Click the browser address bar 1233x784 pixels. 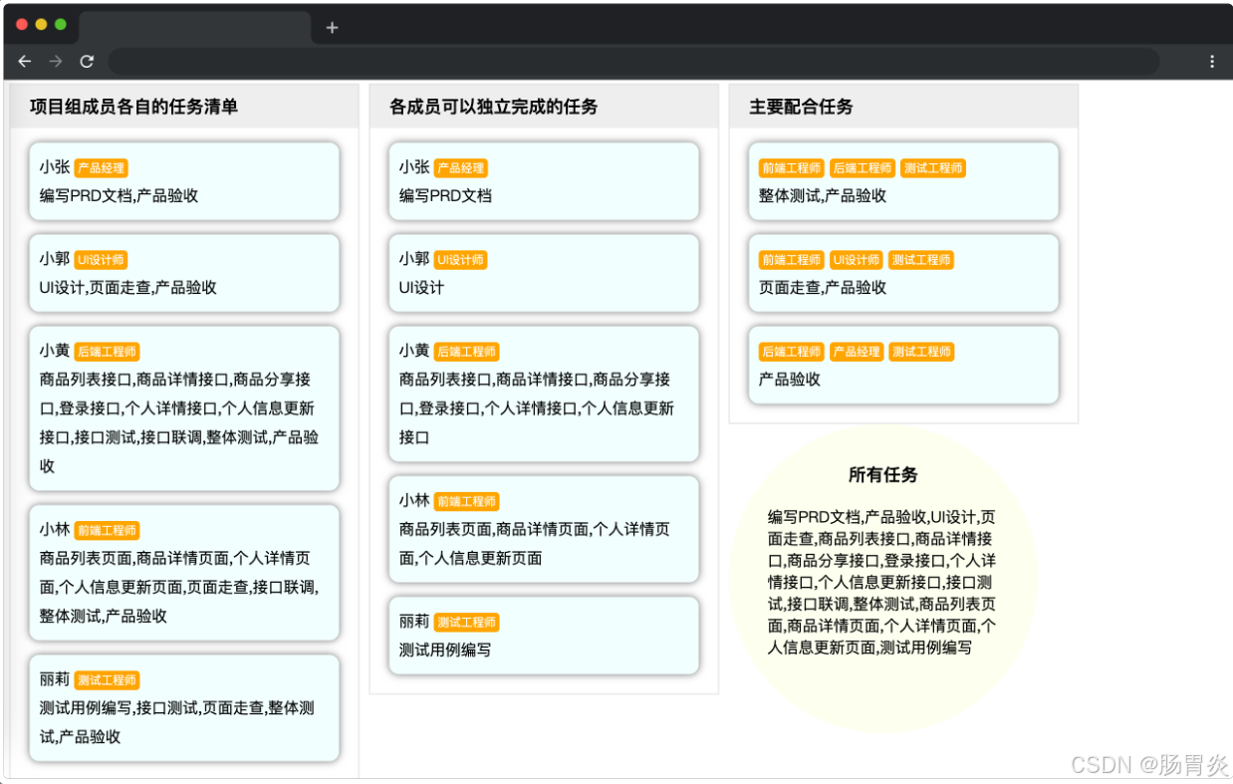coord(633,62)
